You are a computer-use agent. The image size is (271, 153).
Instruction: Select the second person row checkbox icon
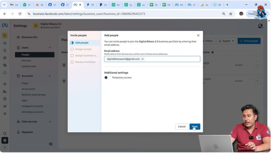pos(64,81)
